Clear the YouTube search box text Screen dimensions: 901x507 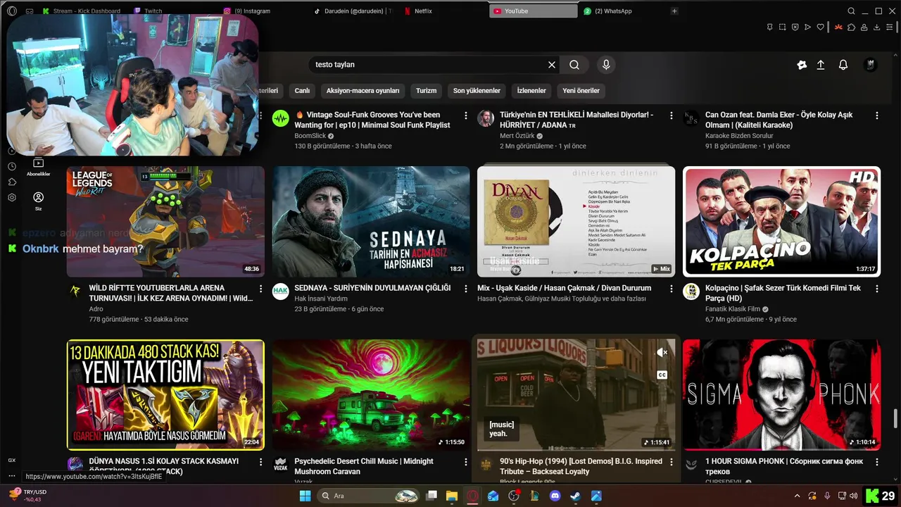[552, 65]
